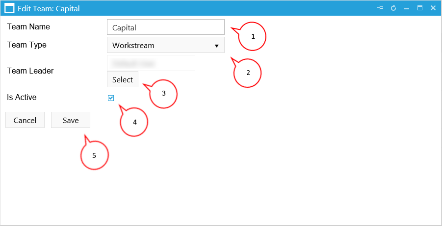Close the Edit Team: Capital window

coord(433,8)
